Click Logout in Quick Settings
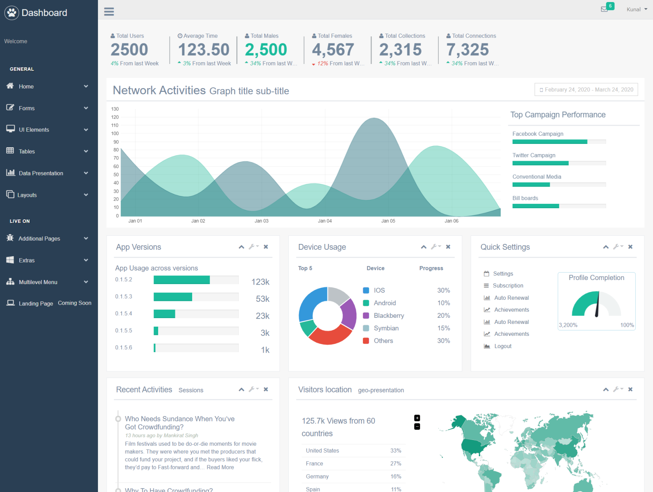This screenshot has width=653, height=492. (x=503, y=346)
